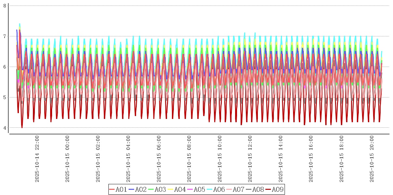Toggle the A09 dark red legend entry
This screenshot has height=195, width=393.
277,189
